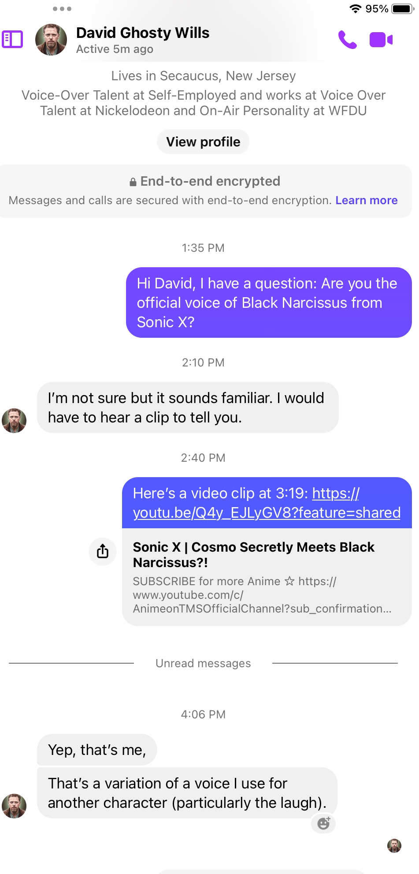Tap the David Ghosty Wills name header

[x=143, y=33]
